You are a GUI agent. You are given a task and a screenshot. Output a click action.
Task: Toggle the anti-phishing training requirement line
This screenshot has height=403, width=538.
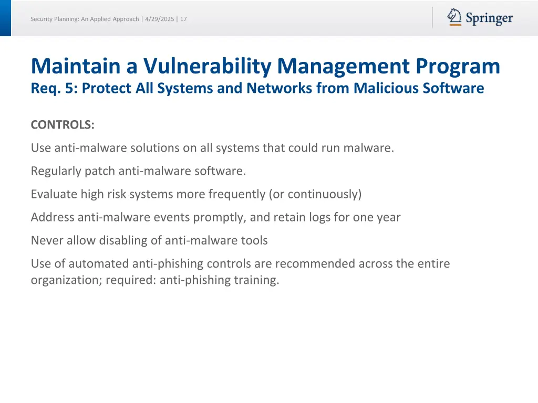pyautogui.click(x=240, y=271)
